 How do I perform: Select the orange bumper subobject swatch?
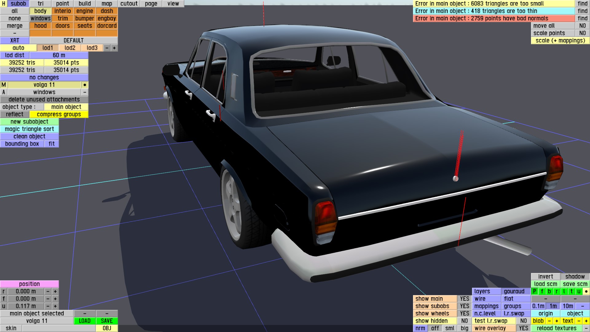(x=85, y=18)
